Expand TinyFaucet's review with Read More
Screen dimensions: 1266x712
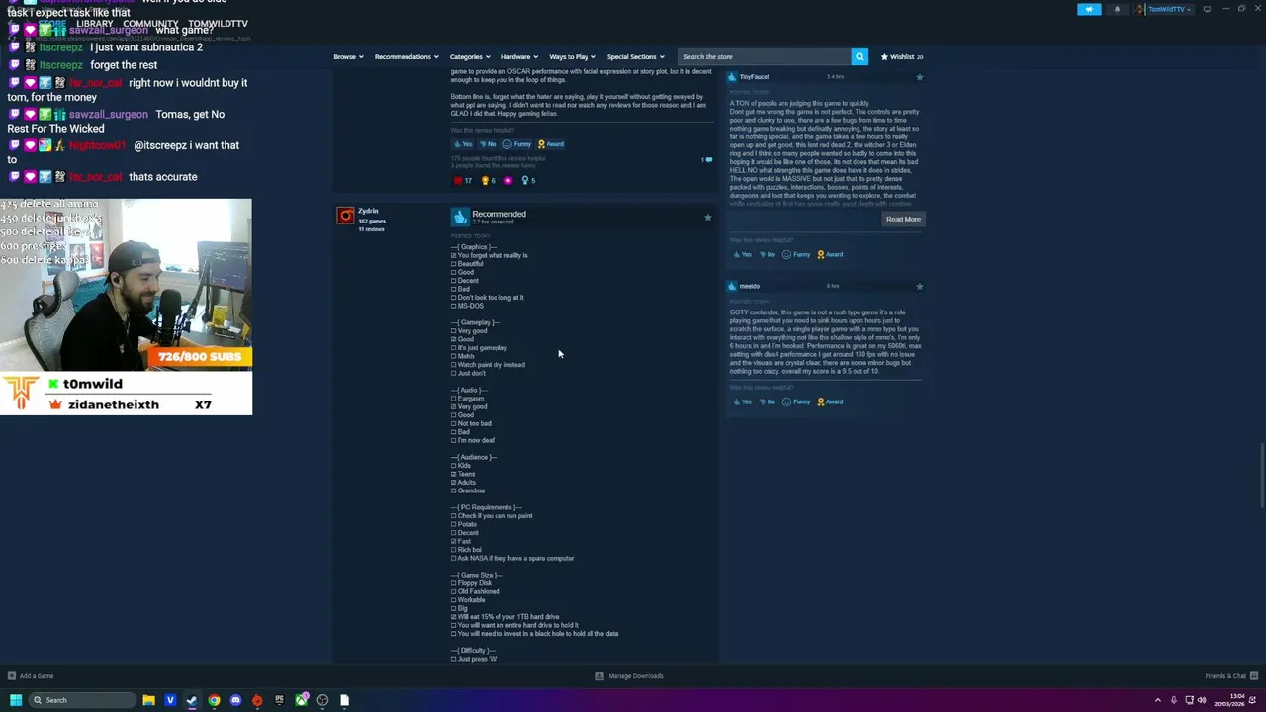(x=903, y=220)
